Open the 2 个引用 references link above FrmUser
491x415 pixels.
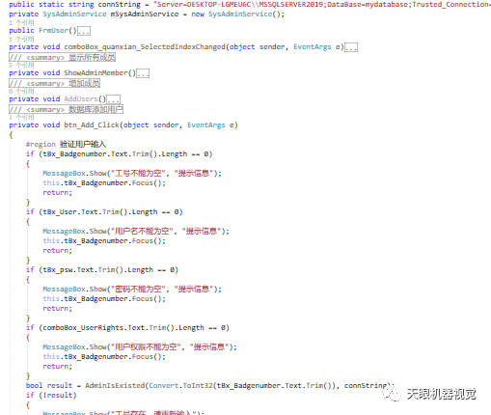pyautogui.click(x=21, y=22)
